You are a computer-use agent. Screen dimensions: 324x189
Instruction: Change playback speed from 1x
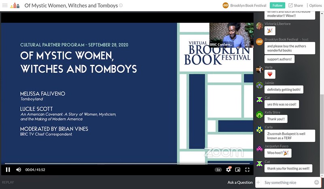tap(218, 170)
